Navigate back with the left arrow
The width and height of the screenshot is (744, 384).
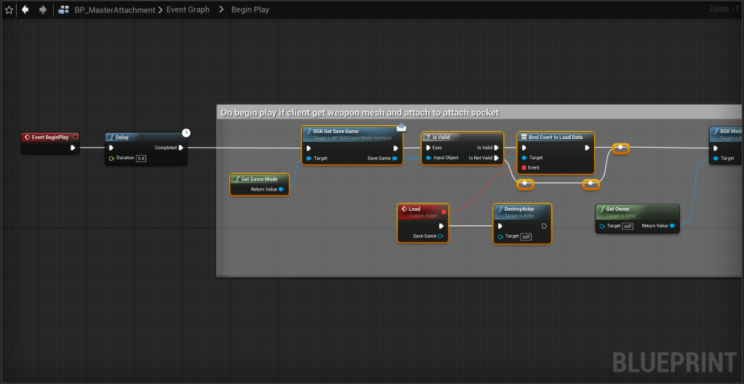click(x=25, y=10)
